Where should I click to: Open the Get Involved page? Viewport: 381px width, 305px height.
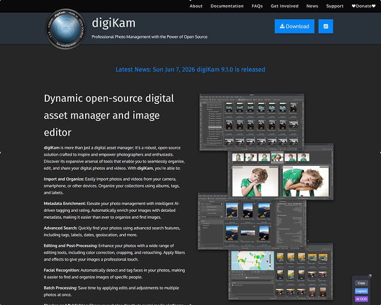(285, 6)
